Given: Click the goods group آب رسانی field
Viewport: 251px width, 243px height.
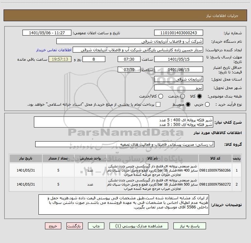Looking at the screenshot, I should coord(125,144).
